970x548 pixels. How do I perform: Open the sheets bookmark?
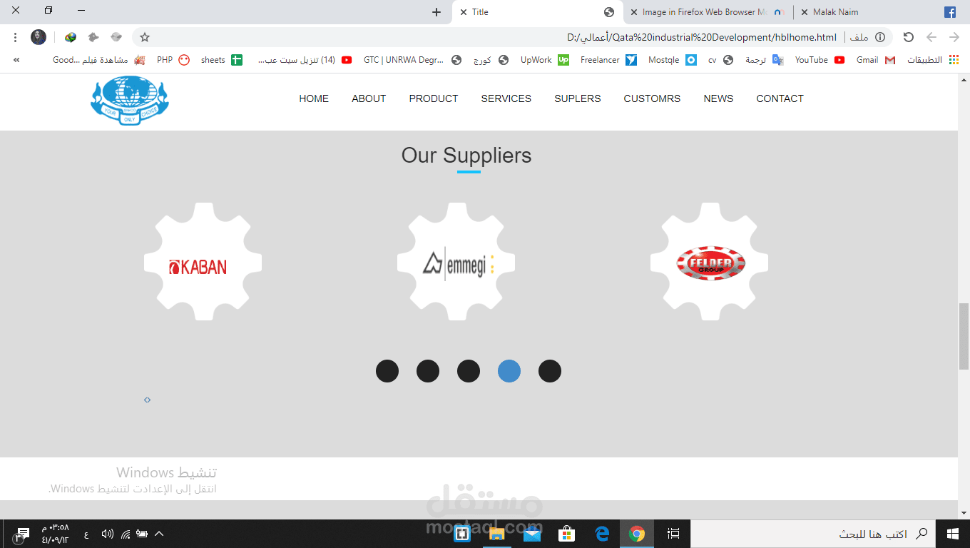point(221,60)
